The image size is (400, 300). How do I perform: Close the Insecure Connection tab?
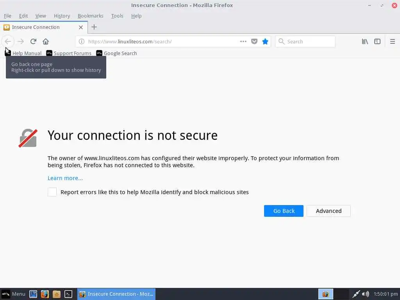point(81,27)
